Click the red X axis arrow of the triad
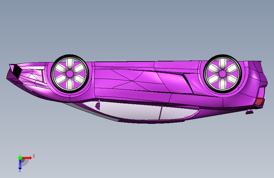The height and width of the screenshot is (178, 274). coord(27,158)
